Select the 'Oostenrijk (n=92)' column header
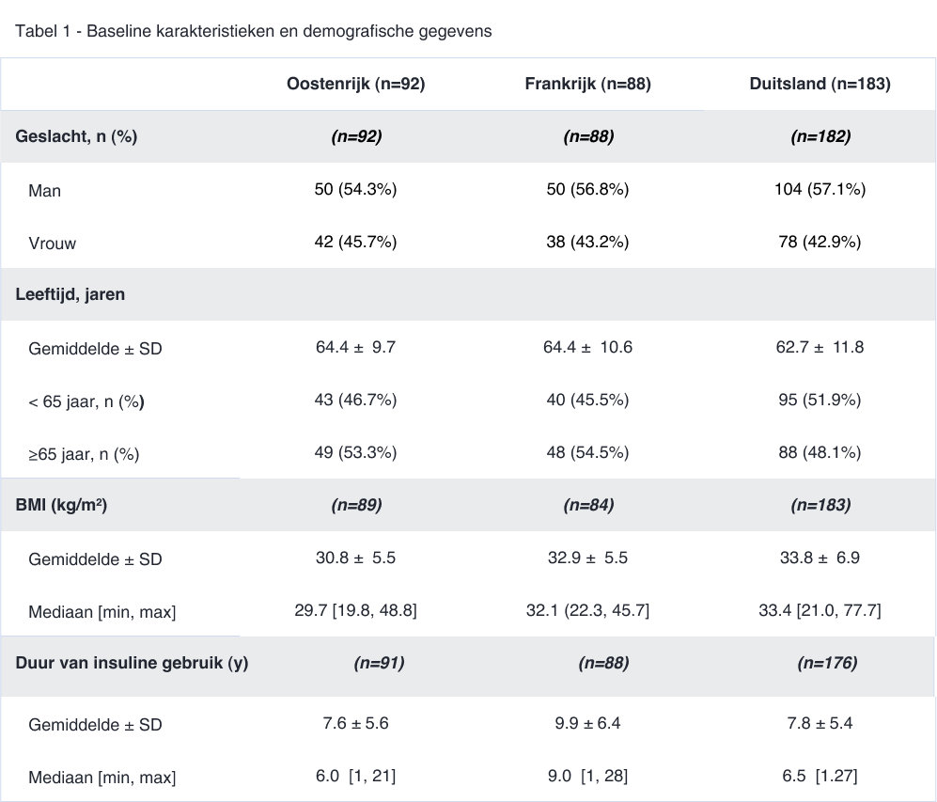 pyautogui.click(x=355, y=84)
